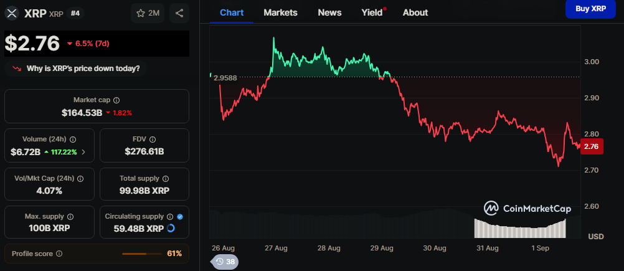Viewport: 624px width, 271px height.
Task: Open 'Why is XRP's price down today?'
Action: click(x=75, y=69)
